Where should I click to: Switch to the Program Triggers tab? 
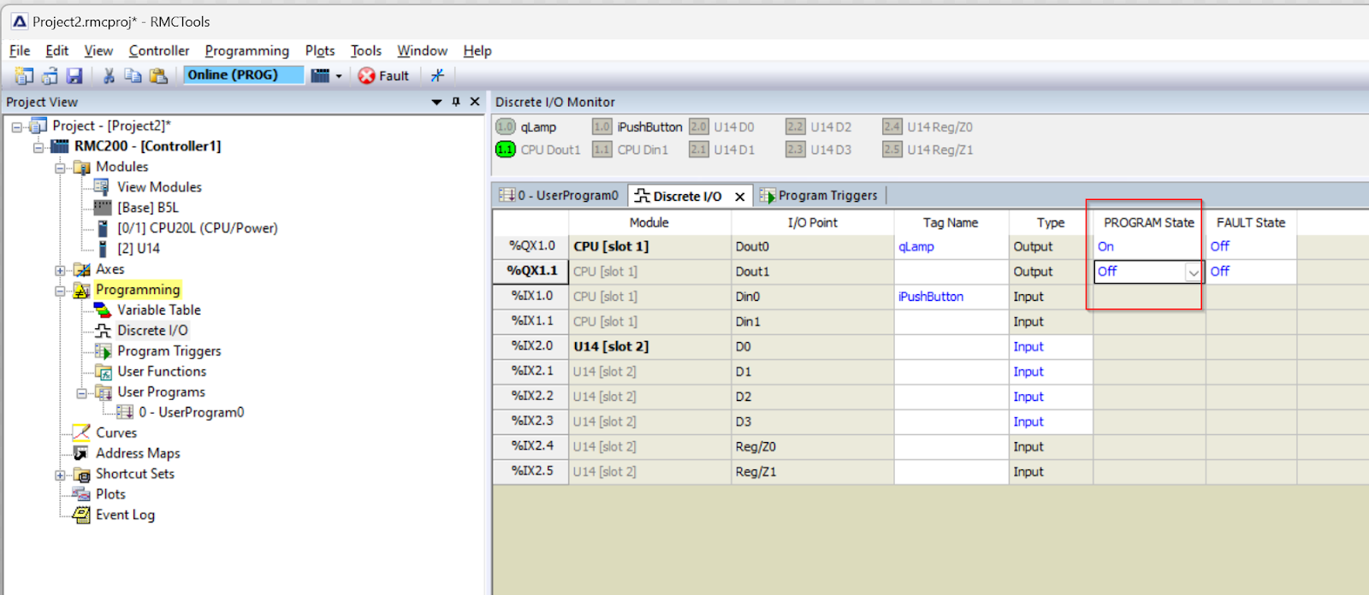819,196
